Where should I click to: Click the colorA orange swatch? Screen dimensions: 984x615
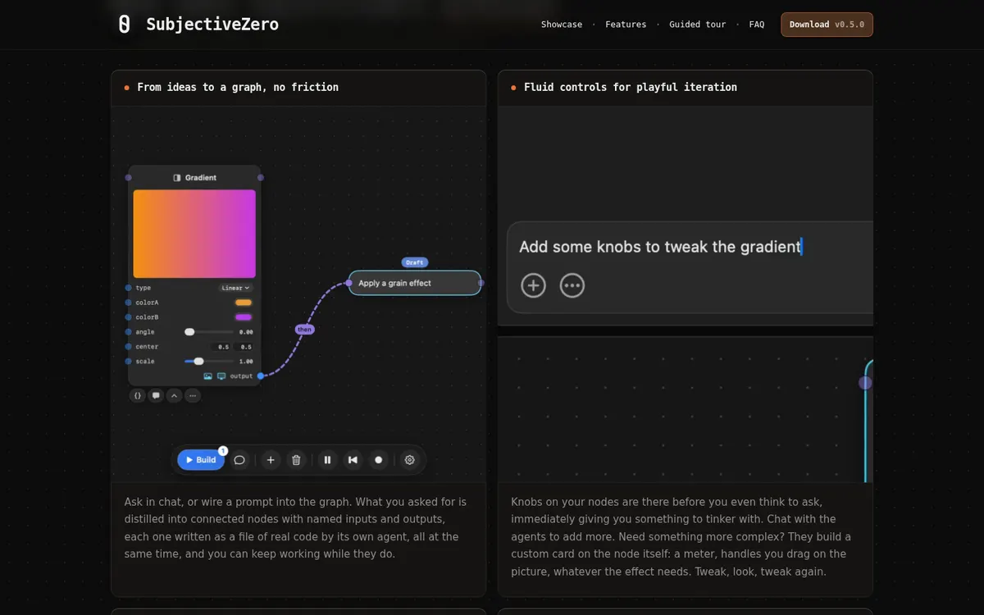tap(244, 303)
